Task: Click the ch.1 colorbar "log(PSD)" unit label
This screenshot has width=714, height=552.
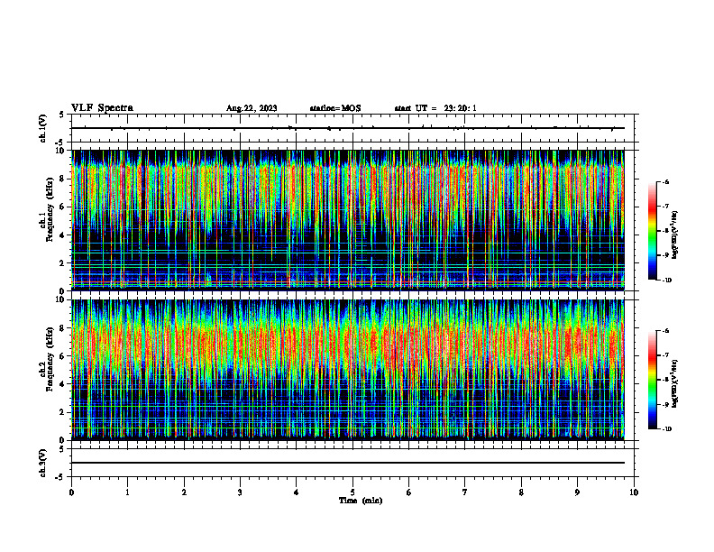Action: (675, 235)
